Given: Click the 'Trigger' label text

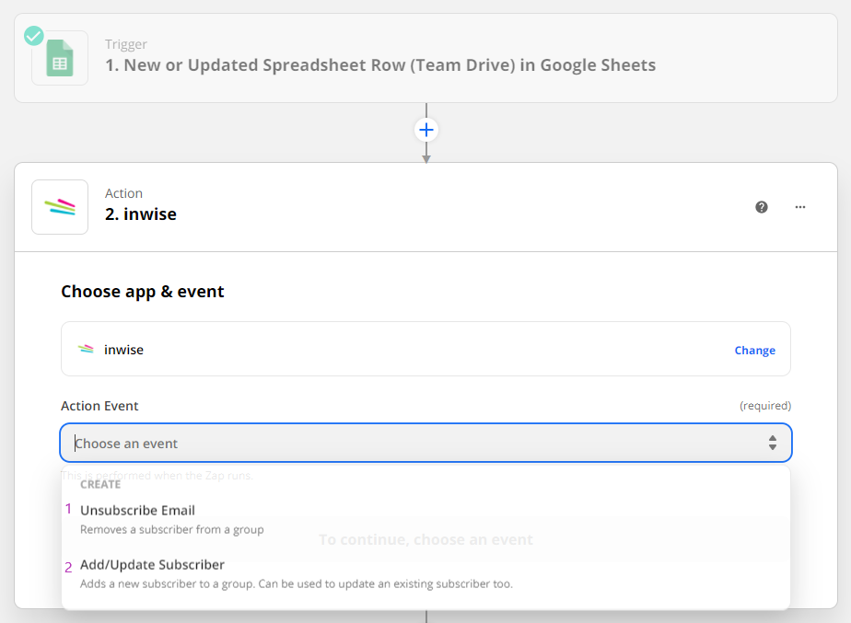Looking at the screenshot, I should (126, 44).
